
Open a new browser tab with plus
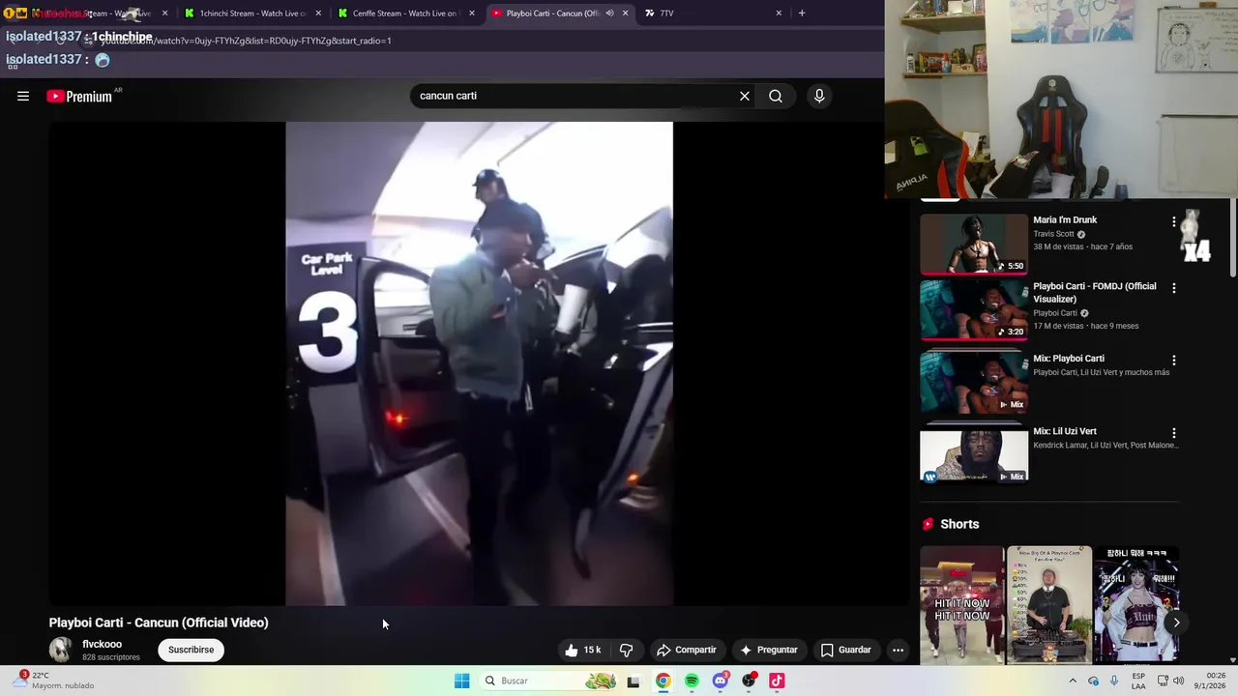tap(802, 14)
